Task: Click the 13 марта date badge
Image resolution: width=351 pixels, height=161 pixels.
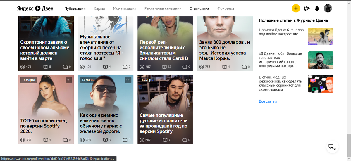Action: (148, 80)
